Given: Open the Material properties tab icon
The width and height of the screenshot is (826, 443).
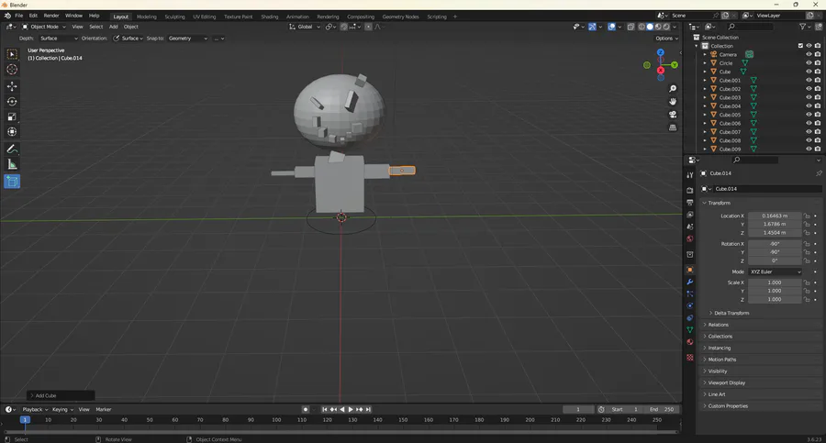Looking at the screenshot, I should (690, 342).
